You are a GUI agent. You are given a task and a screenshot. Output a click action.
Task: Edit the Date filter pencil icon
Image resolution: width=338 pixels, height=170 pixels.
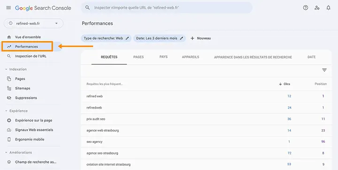(x=182, y=38)
